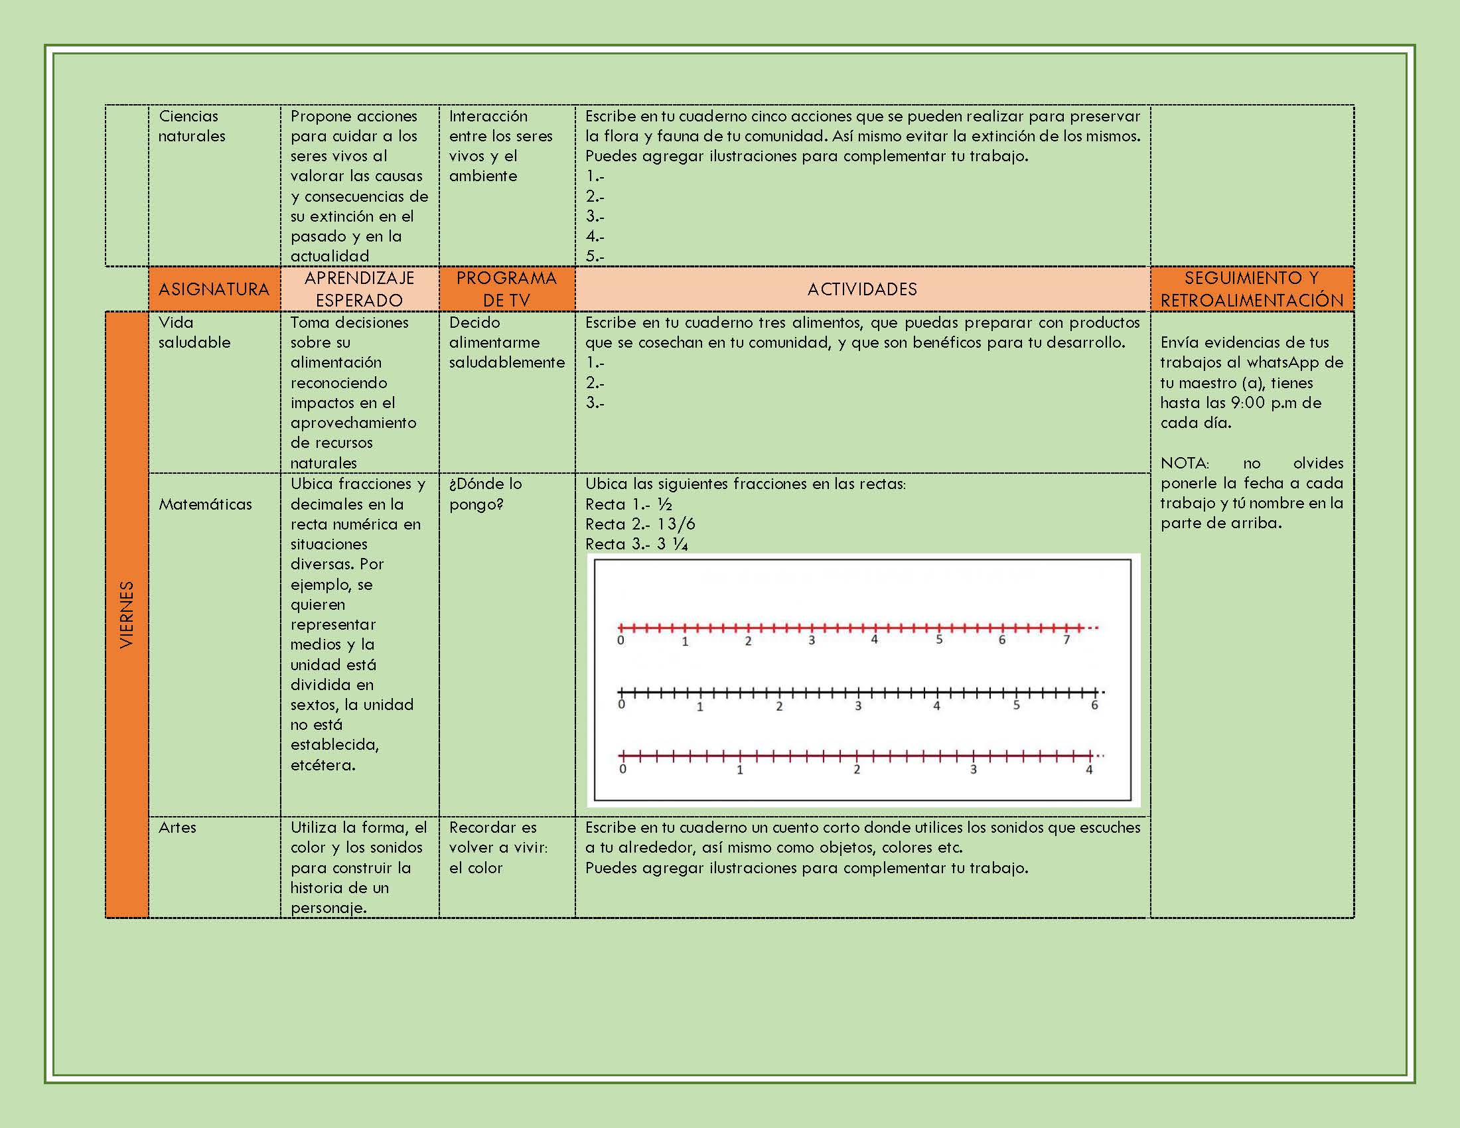
Task: Click 'Escribe en tu cuaderno un cuento corto'
Action: coord(862,837)
